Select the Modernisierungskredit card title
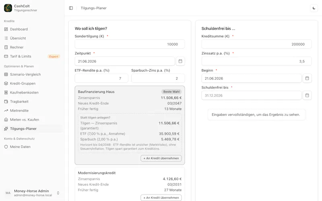 pyautogui.click(x=97, y=173)
